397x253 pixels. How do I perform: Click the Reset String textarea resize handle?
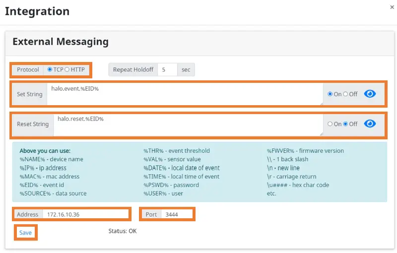pos(321,133)
